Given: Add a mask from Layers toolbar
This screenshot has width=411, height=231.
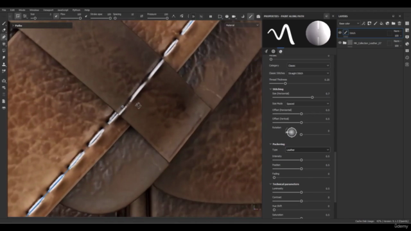Looking at the screenshot, I should click(x=369, y=24).
